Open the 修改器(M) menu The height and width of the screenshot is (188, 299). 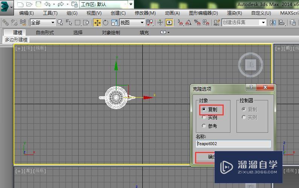click(x=145, y=13)
